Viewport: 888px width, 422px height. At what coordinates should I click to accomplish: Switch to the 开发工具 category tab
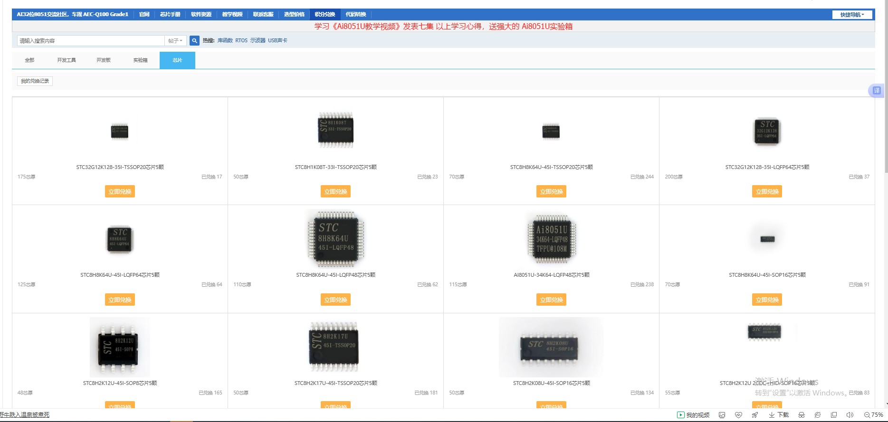(x=67, y=60)
